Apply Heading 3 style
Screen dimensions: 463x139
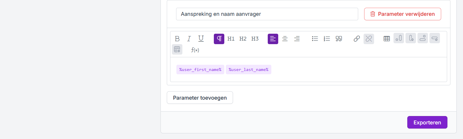[255, 39]
